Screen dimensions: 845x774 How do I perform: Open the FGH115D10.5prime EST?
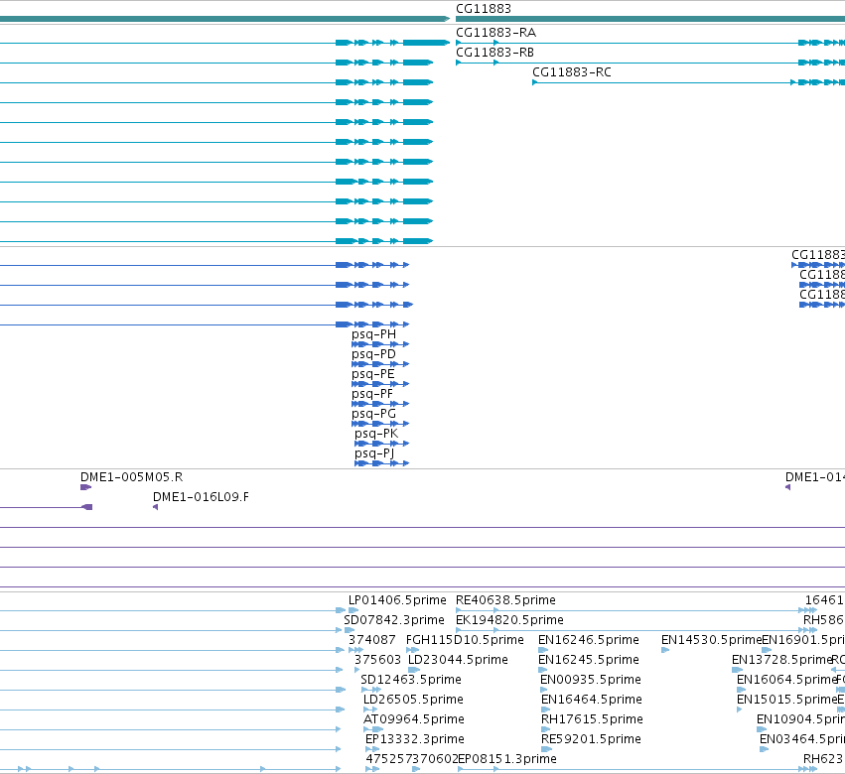[x=465, y=640]
